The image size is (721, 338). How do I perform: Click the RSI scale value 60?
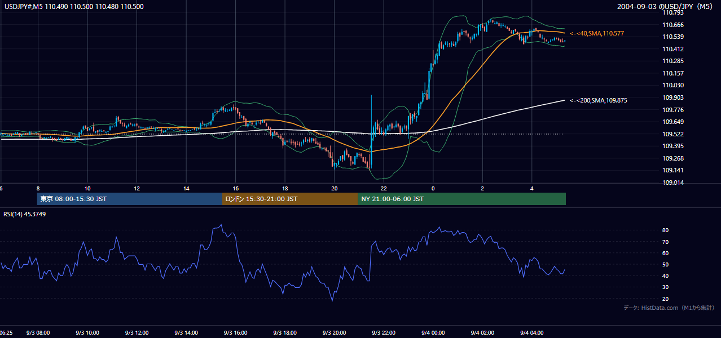(x=665, y=253)
